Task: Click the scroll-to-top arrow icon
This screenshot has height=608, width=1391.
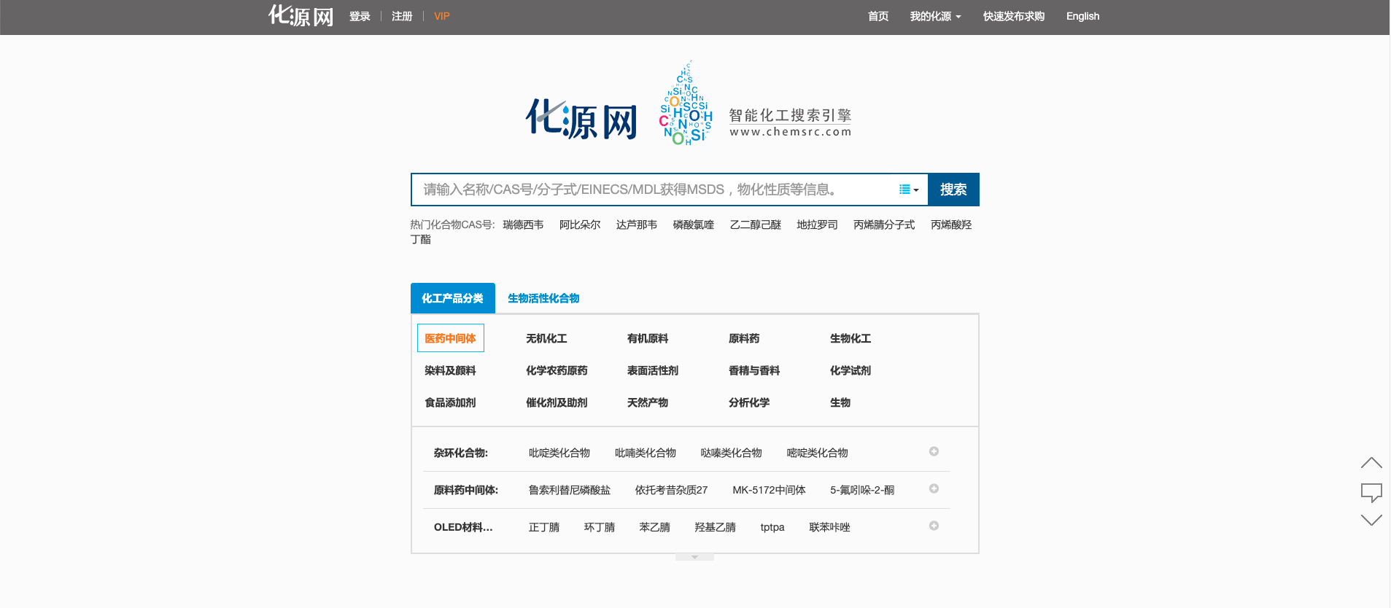Action: click(1371, 463)
